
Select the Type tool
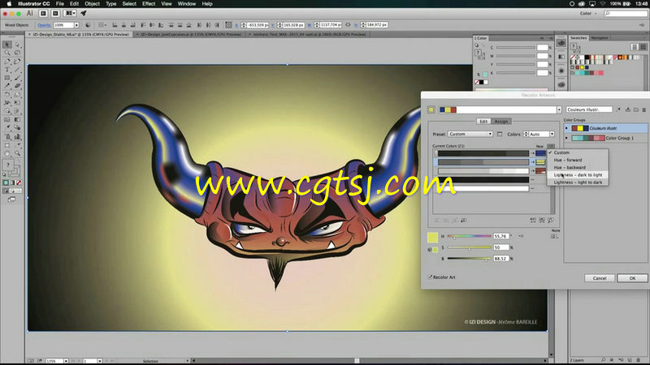[x=7, y=70]
